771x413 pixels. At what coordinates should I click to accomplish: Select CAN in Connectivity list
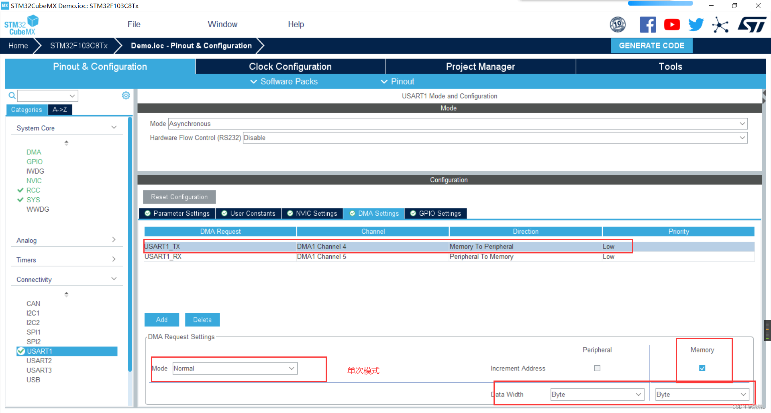33,304
